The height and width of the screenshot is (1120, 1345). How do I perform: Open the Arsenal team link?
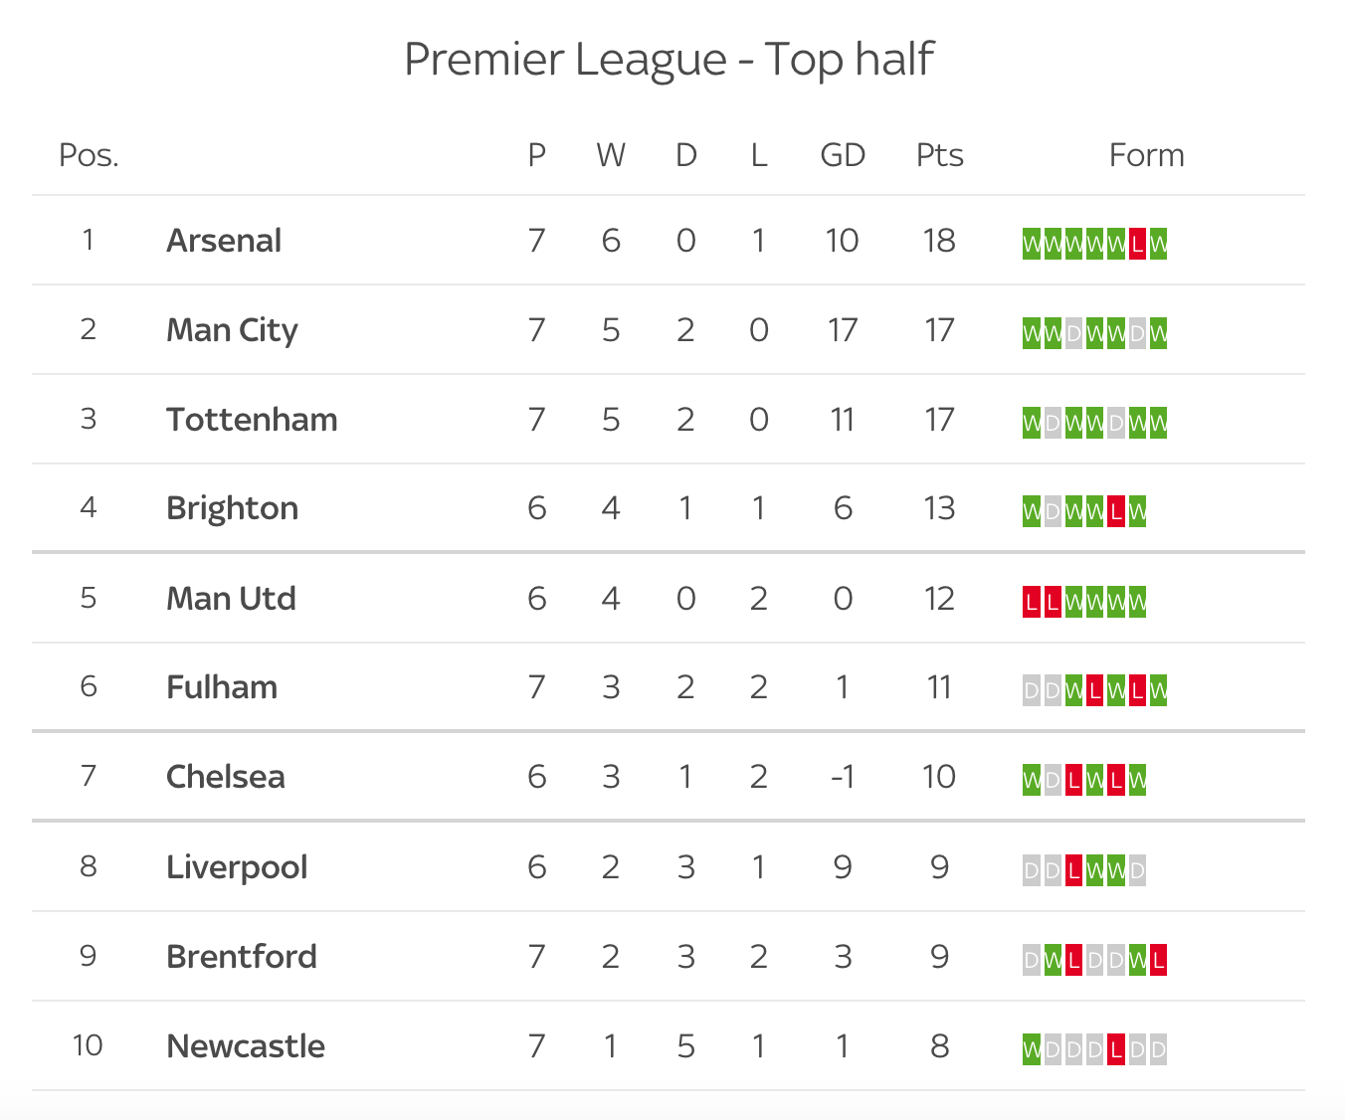coord(224,241)
